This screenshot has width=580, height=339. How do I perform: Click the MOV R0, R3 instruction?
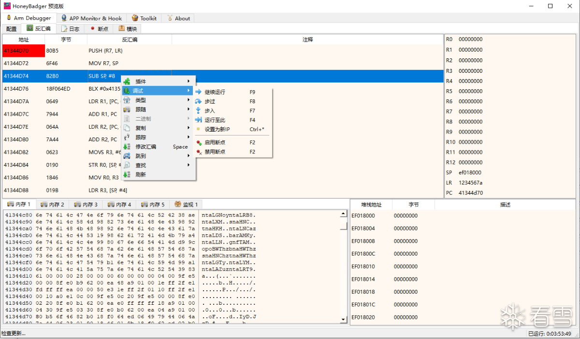tap(102, 177)
